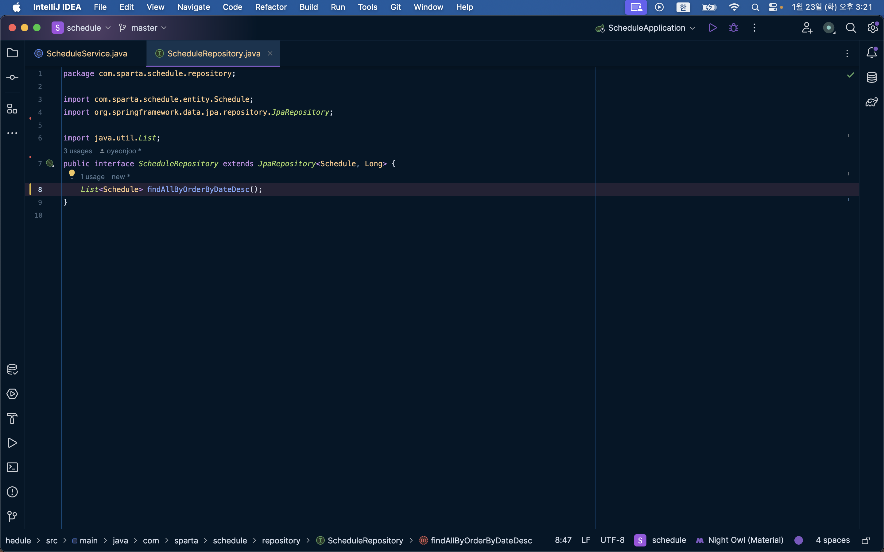Open the Project tool window folder icon
The width and height of the screenshot is (884, 552).
click(12, 53)
